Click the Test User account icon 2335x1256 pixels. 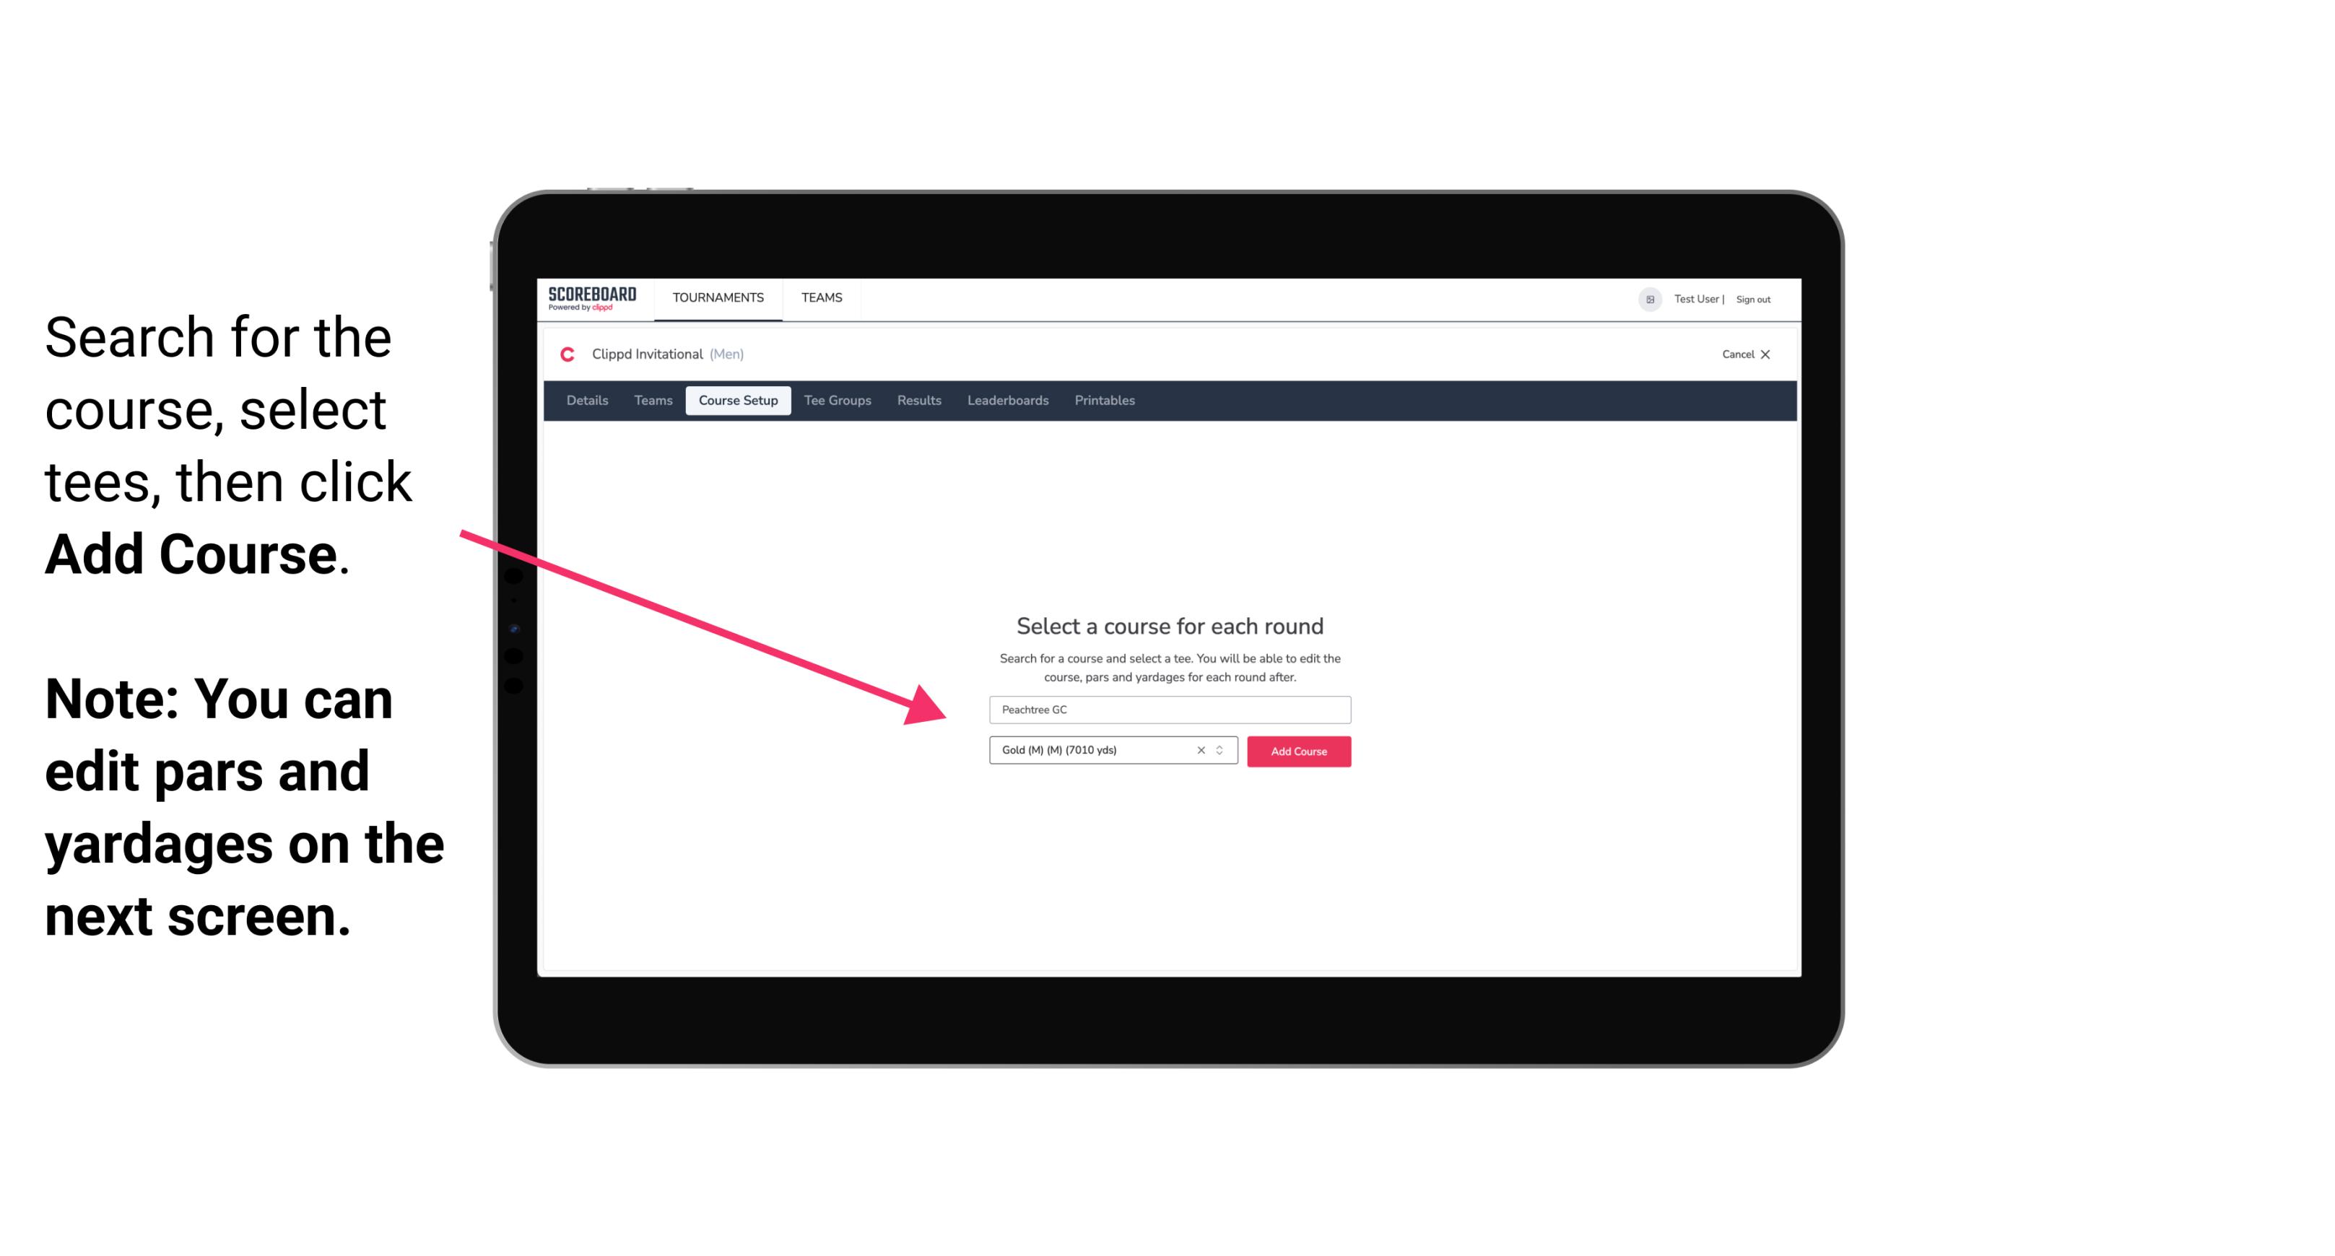(x=1648, y=299)
